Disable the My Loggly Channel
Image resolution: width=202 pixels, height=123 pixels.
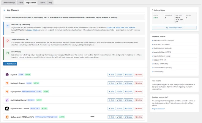[128, 83]
